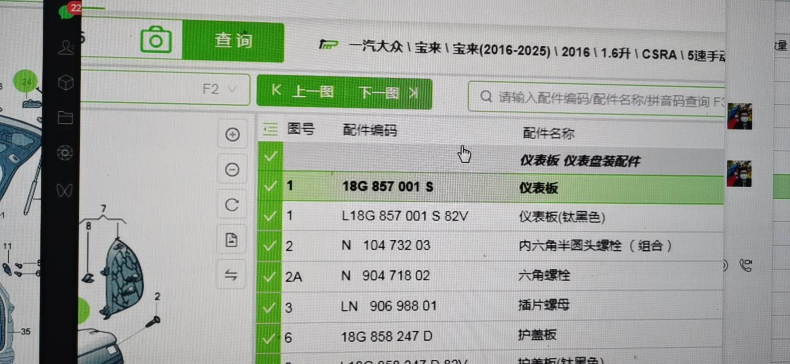Screen dimensions: 790x364
Task: Click part name 内六角半圆头螺栓（组合）
Action: pos(595,246)
